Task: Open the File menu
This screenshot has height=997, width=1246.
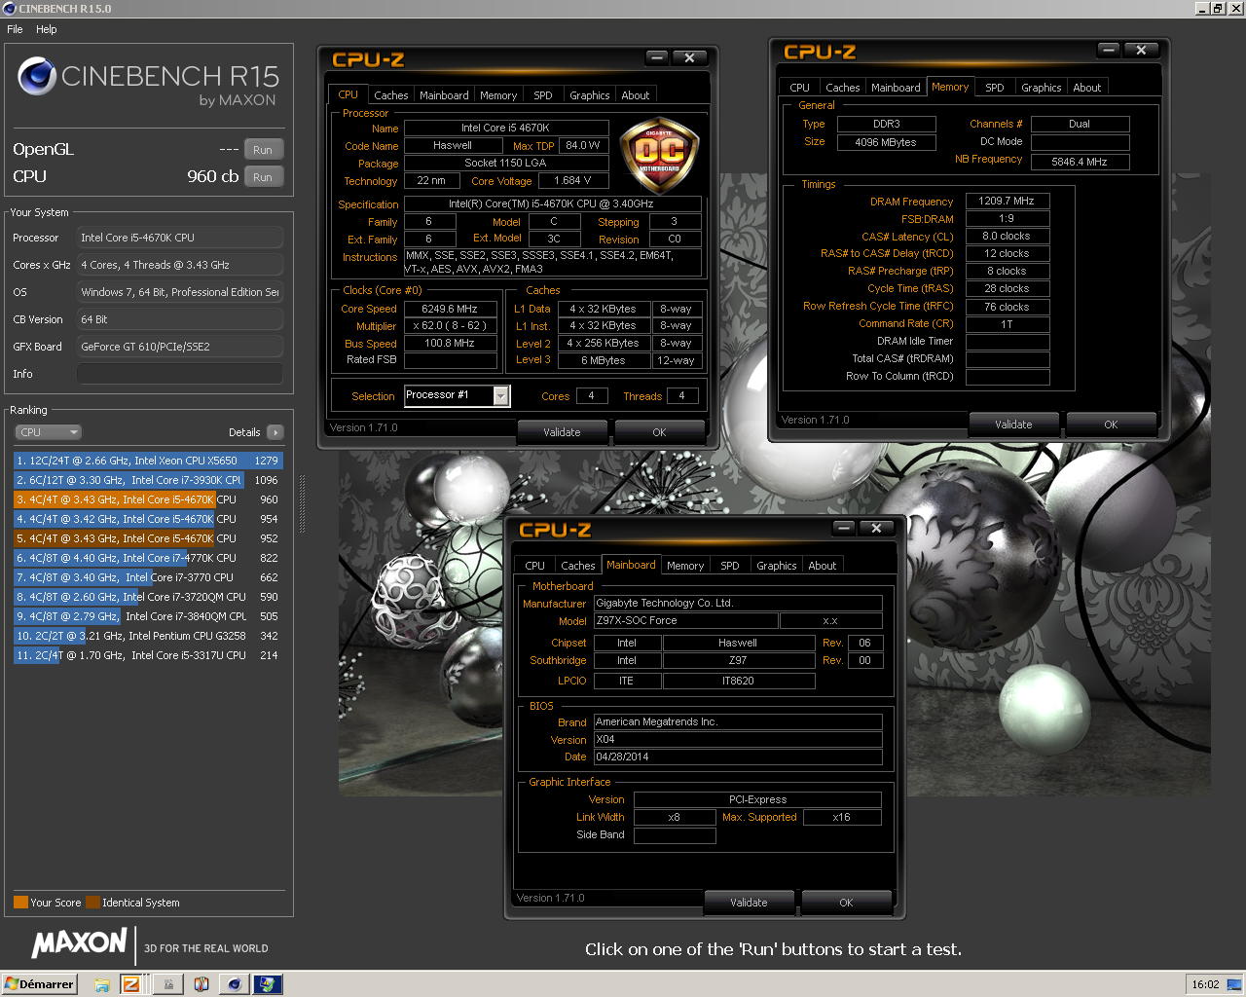Action: click(x=15, y=29)
